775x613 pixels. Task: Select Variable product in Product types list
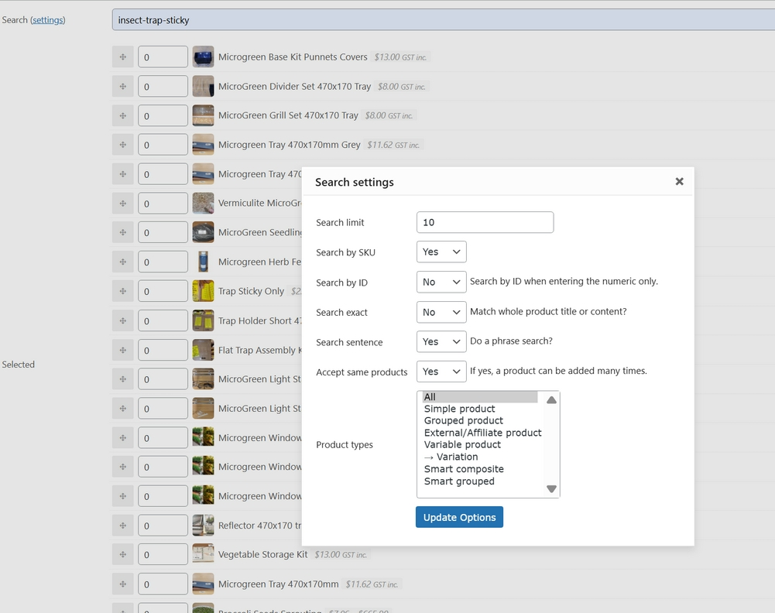tap(462, 444)
